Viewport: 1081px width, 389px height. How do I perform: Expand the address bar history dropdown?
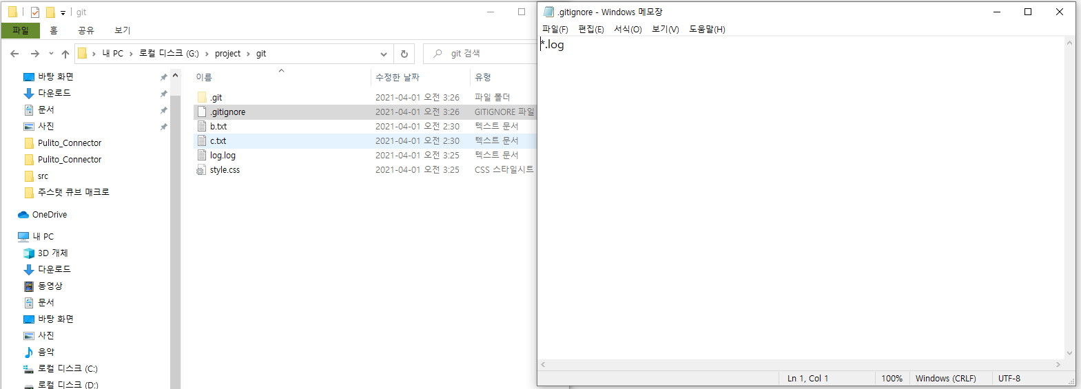tap(384, 54)
